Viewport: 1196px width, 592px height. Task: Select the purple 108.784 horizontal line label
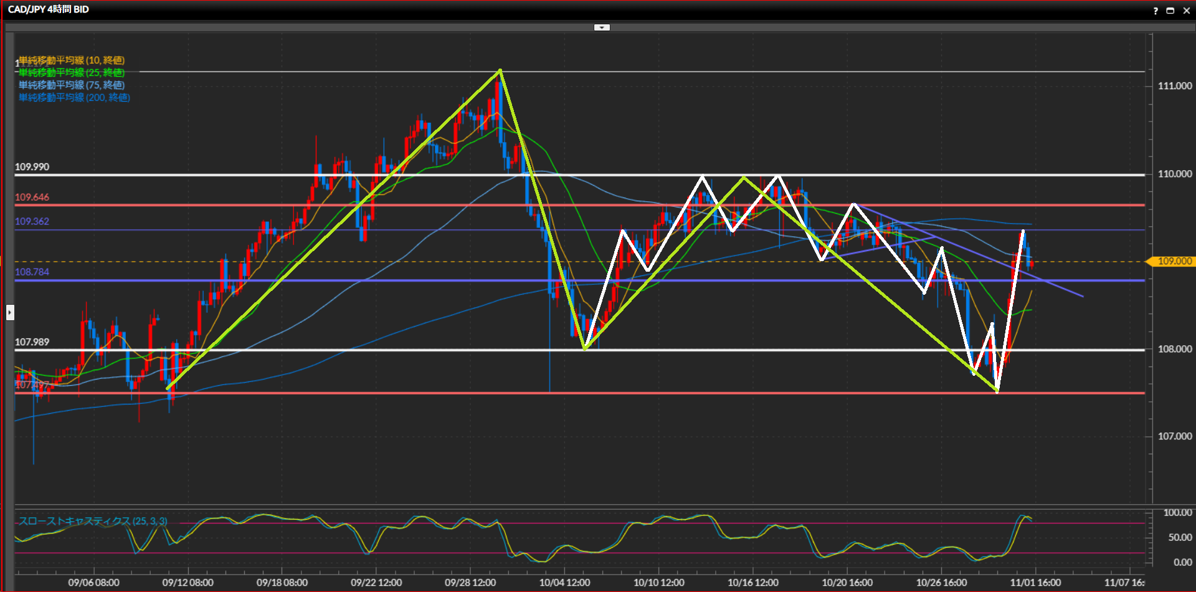tap(32, 272)
